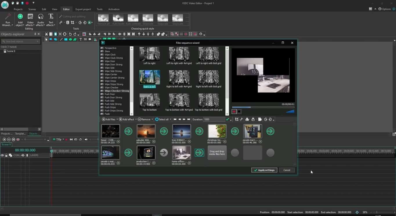Screen dimensions: 396x216
Task: Open the Export project tab
Action: click(83, 9)
